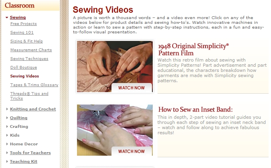Expand the Kids section triangle
The image size is (271, 168).
click(x=7, y=135)
